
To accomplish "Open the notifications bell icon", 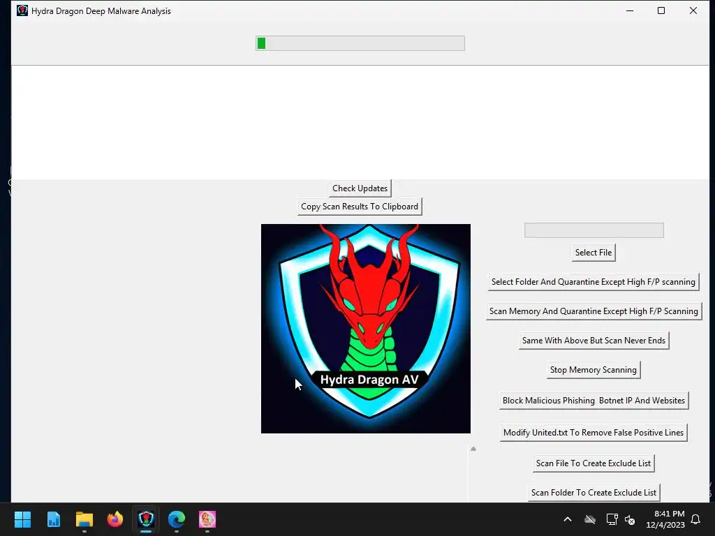I will 696,519.
